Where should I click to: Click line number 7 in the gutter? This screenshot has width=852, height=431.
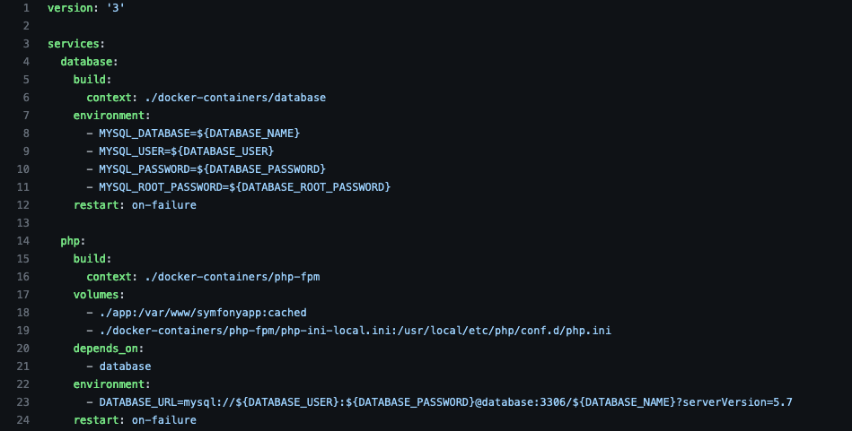(x=26, y=115)
